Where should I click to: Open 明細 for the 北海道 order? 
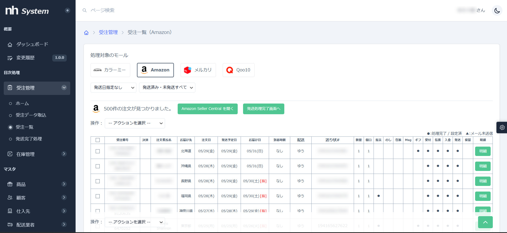pos(483,151)
